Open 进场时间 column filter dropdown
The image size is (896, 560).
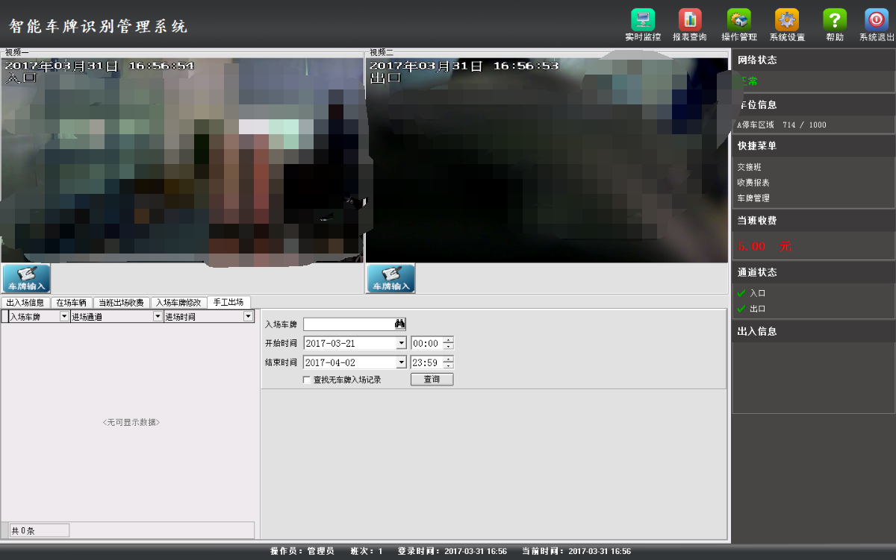pos(248,317)
